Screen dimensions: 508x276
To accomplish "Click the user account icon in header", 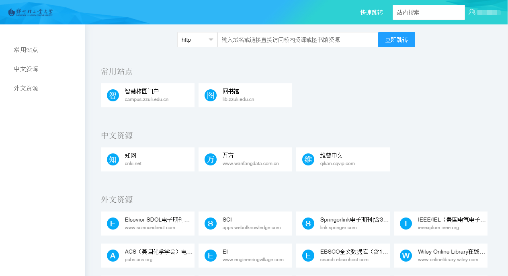I will point(472,12).
